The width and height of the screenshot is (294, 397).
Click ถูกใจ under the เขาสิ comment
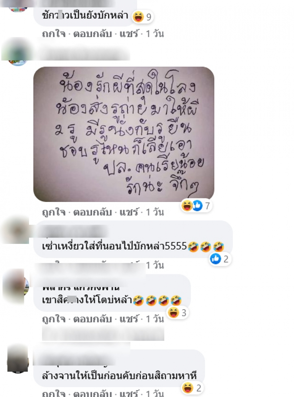pos(54,319)
